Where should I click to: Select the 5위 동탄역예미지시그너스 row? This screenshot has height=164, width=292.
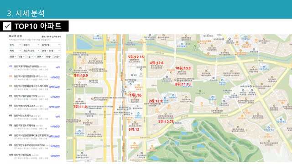[x=35, y=107]
